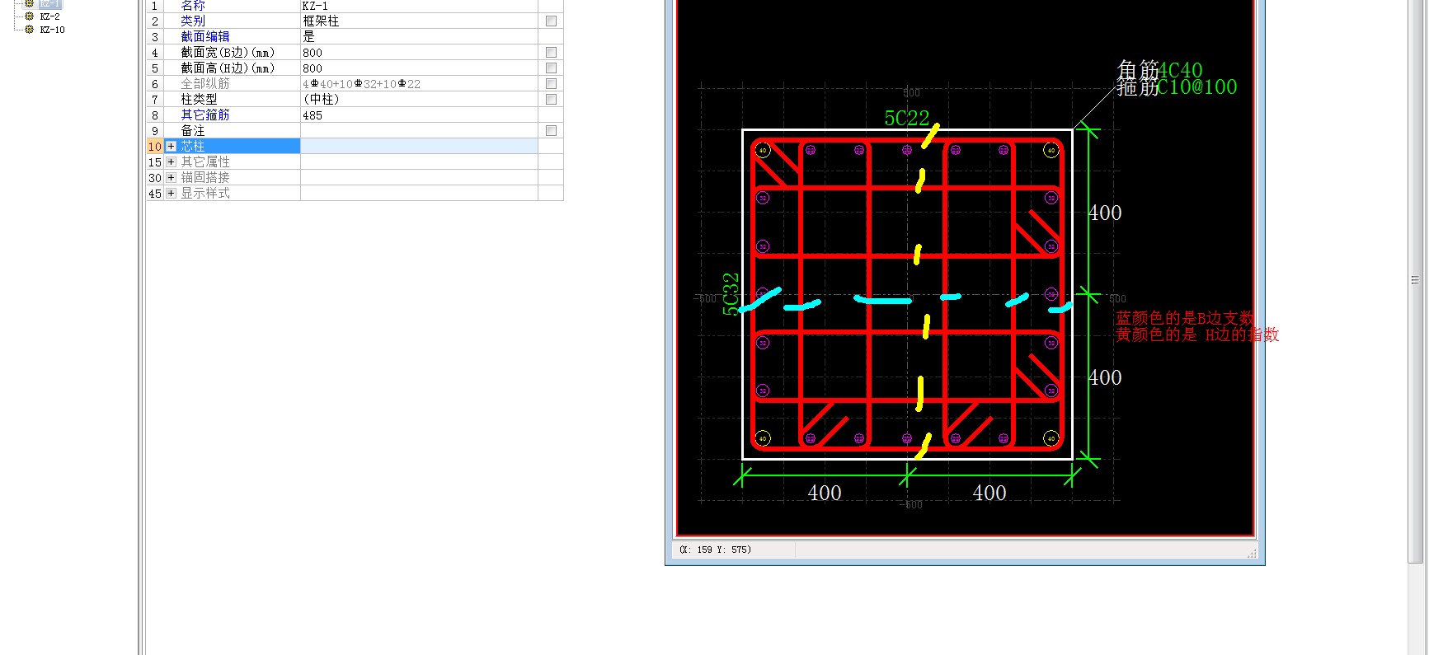Toggle checkbox in the 备注 row

551,130
